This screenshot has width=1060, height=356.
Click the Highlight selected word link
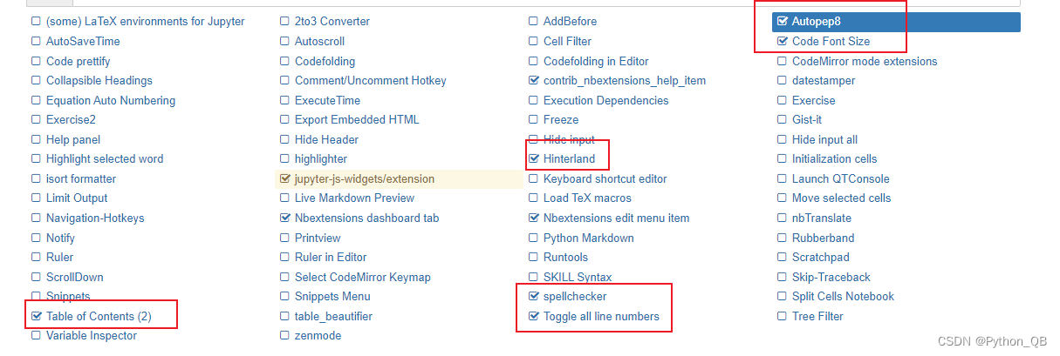[x=105, y=158]
